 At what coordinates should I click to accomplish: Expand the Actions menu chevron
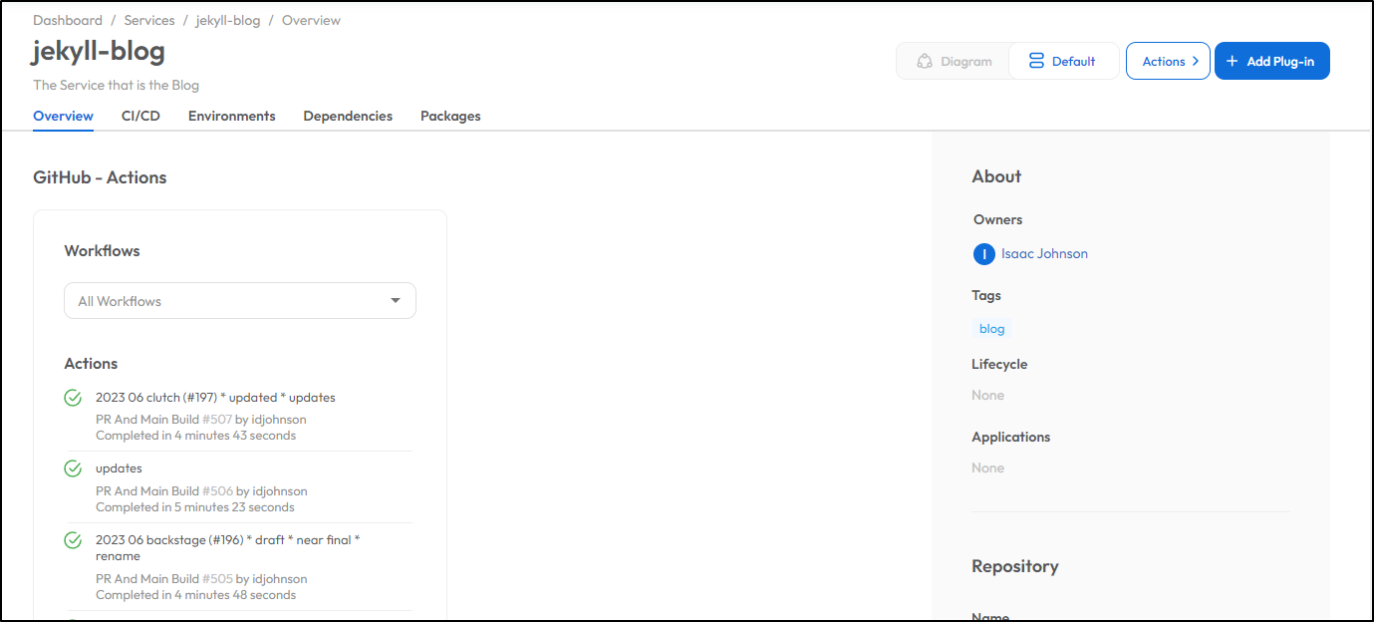[x=1196, y=61]
